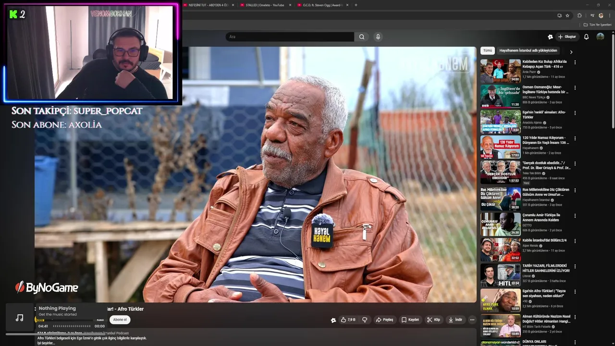Open a new browser tab
The height and width of the screenshot is (346, 615).
[x=356, y=5]
